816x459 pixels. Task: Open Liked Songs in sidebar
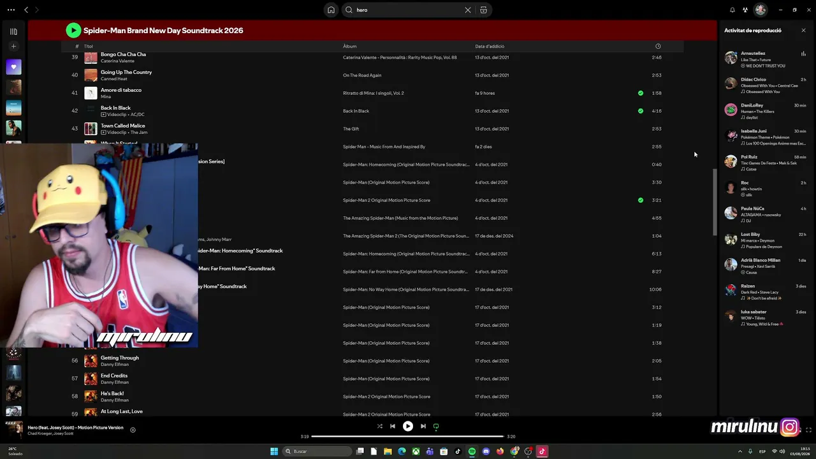(13, 66)
